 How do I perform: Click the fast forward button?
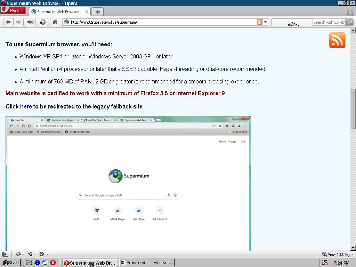[31, 22]
